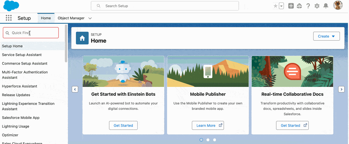
Task: Switch to the Home tab
Action: [46, 18]
